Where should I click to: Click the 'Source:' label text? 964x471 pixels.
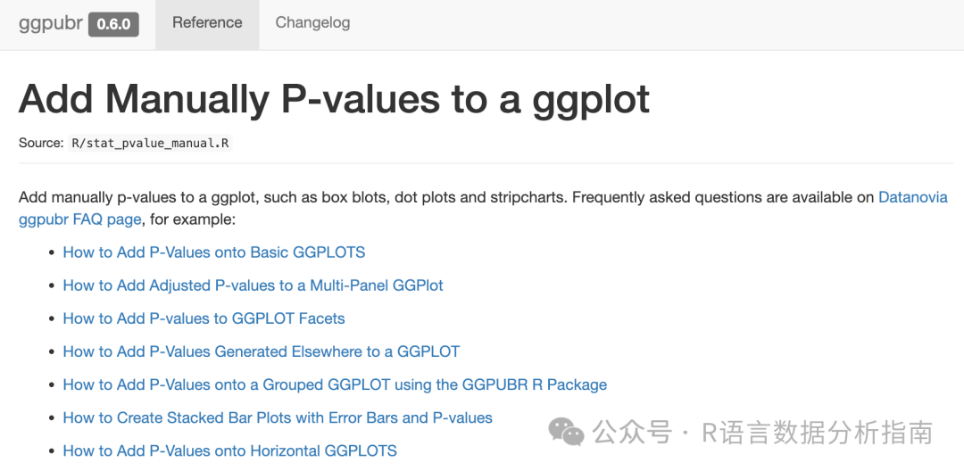pos(41,143)
